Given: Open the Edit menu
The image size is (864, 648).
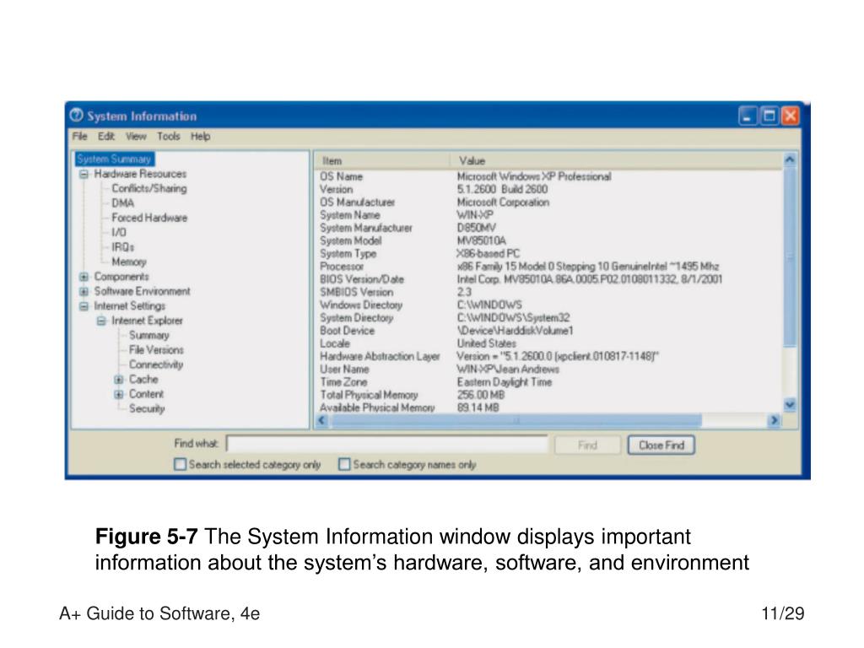Looking at the screenshot, I should click(105, 136).
